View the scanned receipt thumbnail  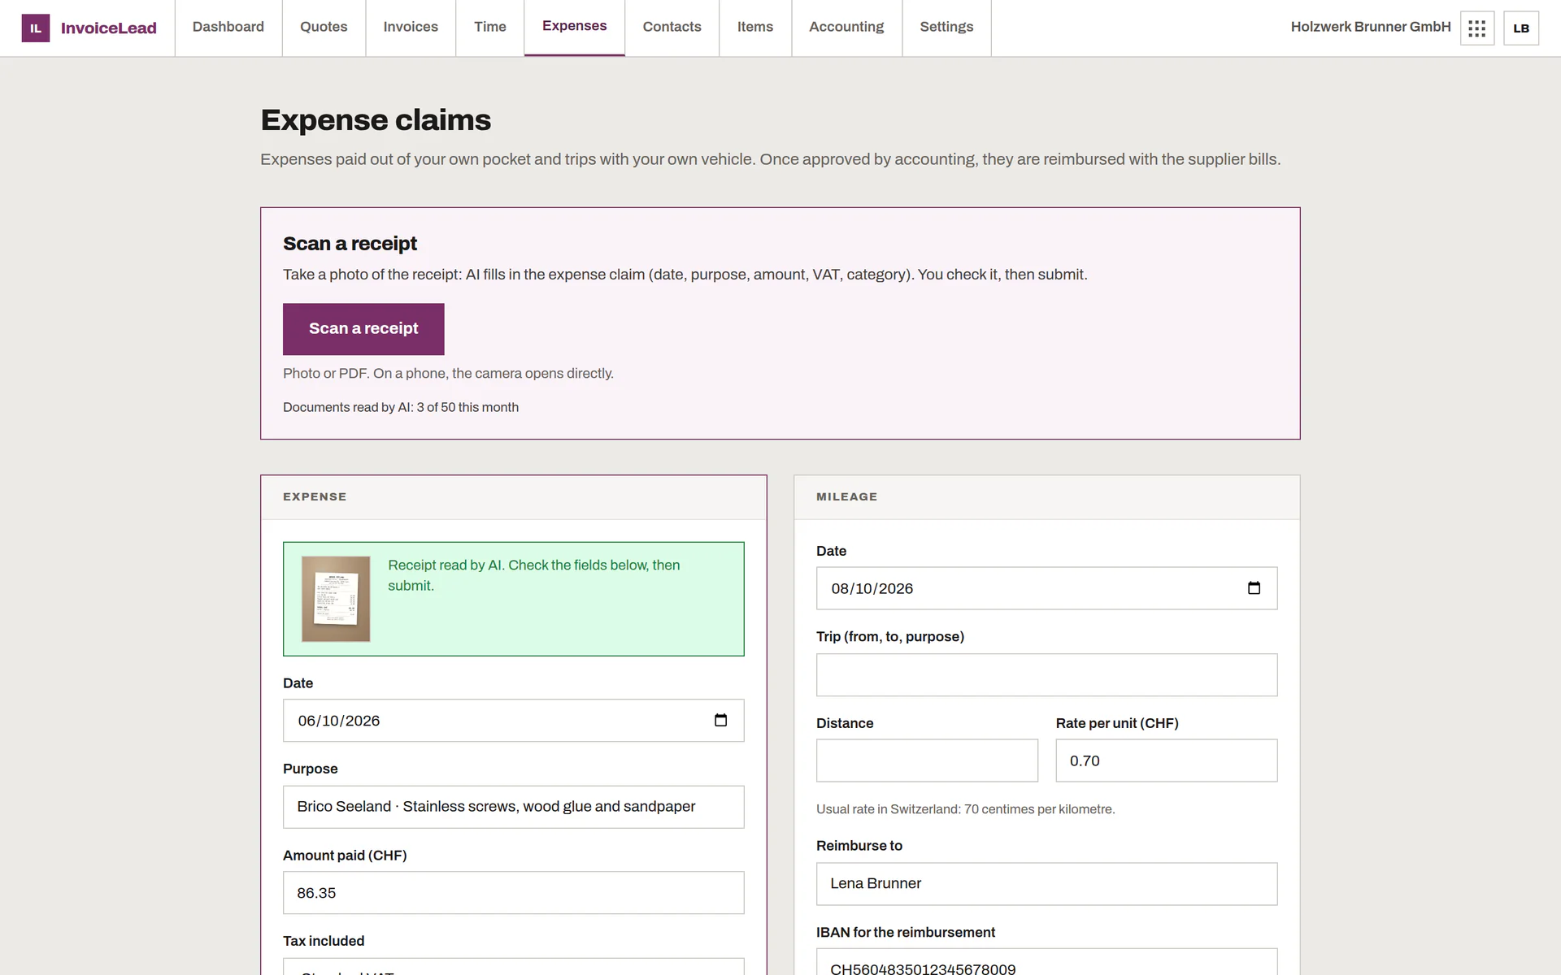[336, 599]
